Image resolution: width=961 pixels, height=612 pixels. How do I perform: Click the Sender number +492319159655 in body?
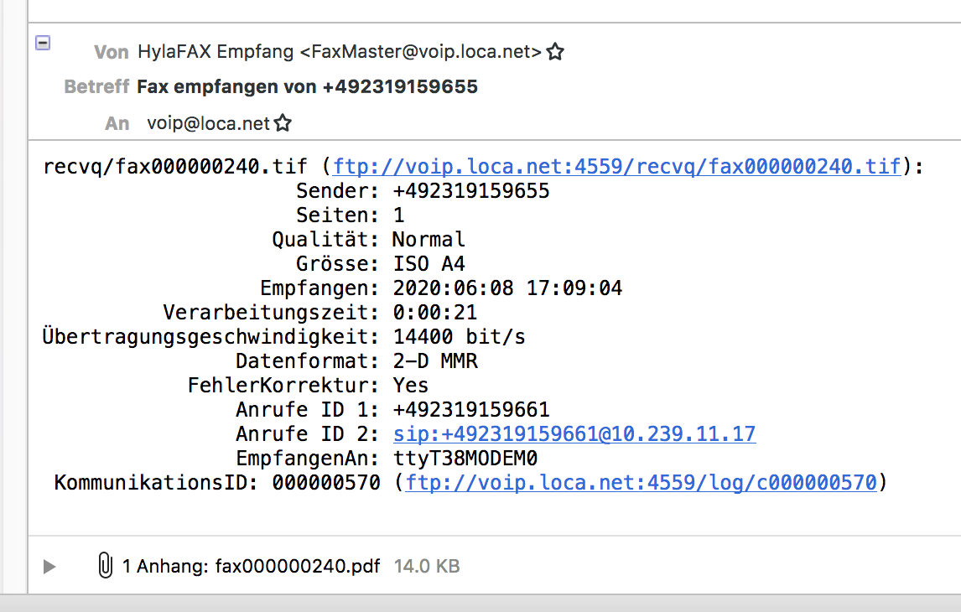pyautogui.click(x=471, y=191)
